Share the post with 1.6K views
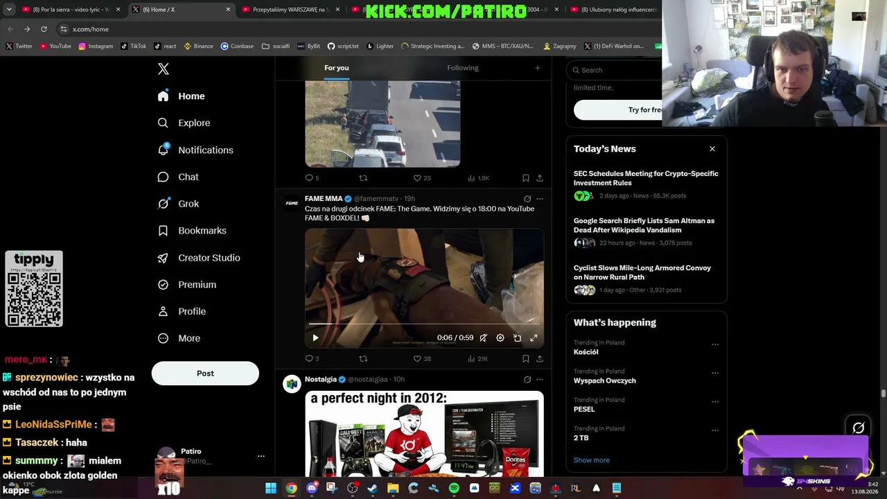This screenshot has height=499, width=887. coord(539,178)
